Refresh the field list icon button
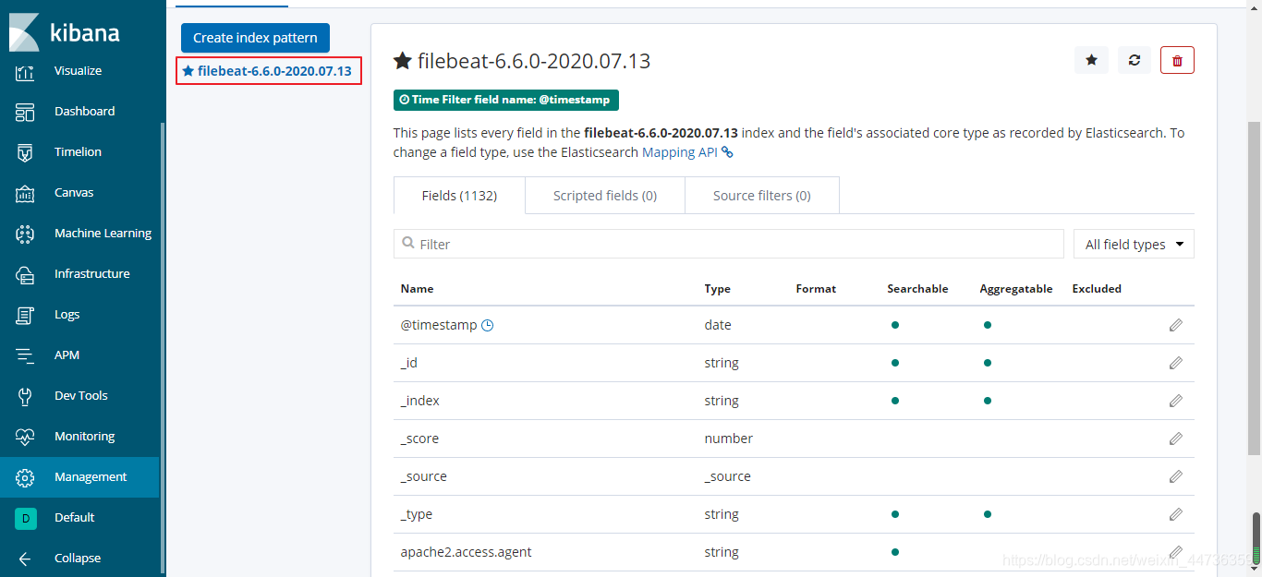Image resolution: width=1262 pixels, height=577 pixels. (x=1135, y=60)
